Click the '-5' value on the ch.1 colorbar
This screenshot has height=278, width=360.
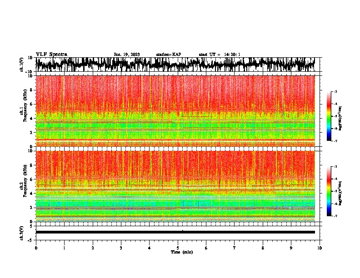click(x=335, y=116)
